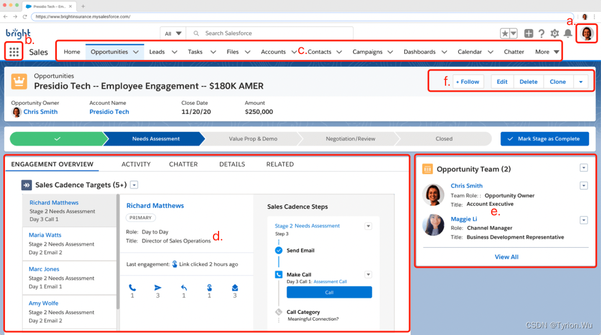Switch to the ACTIVITY tab
Image resolution: width=601 pixels, height=335 pixels.
(x=136, y=165)
